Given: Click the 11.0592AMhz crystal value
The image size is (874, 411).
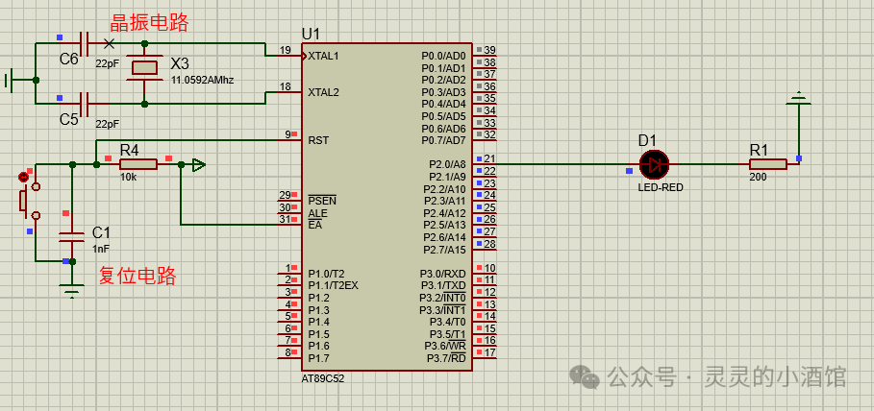Looking at the screenshot, I should (202, 81).
